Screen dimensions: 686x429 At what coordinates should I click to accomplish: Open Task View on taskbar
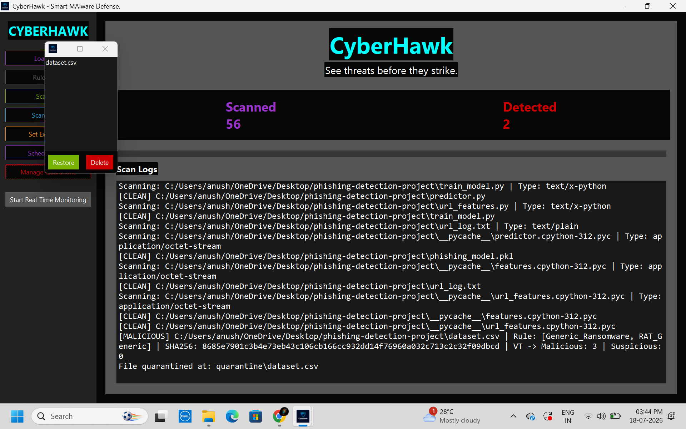161,416
